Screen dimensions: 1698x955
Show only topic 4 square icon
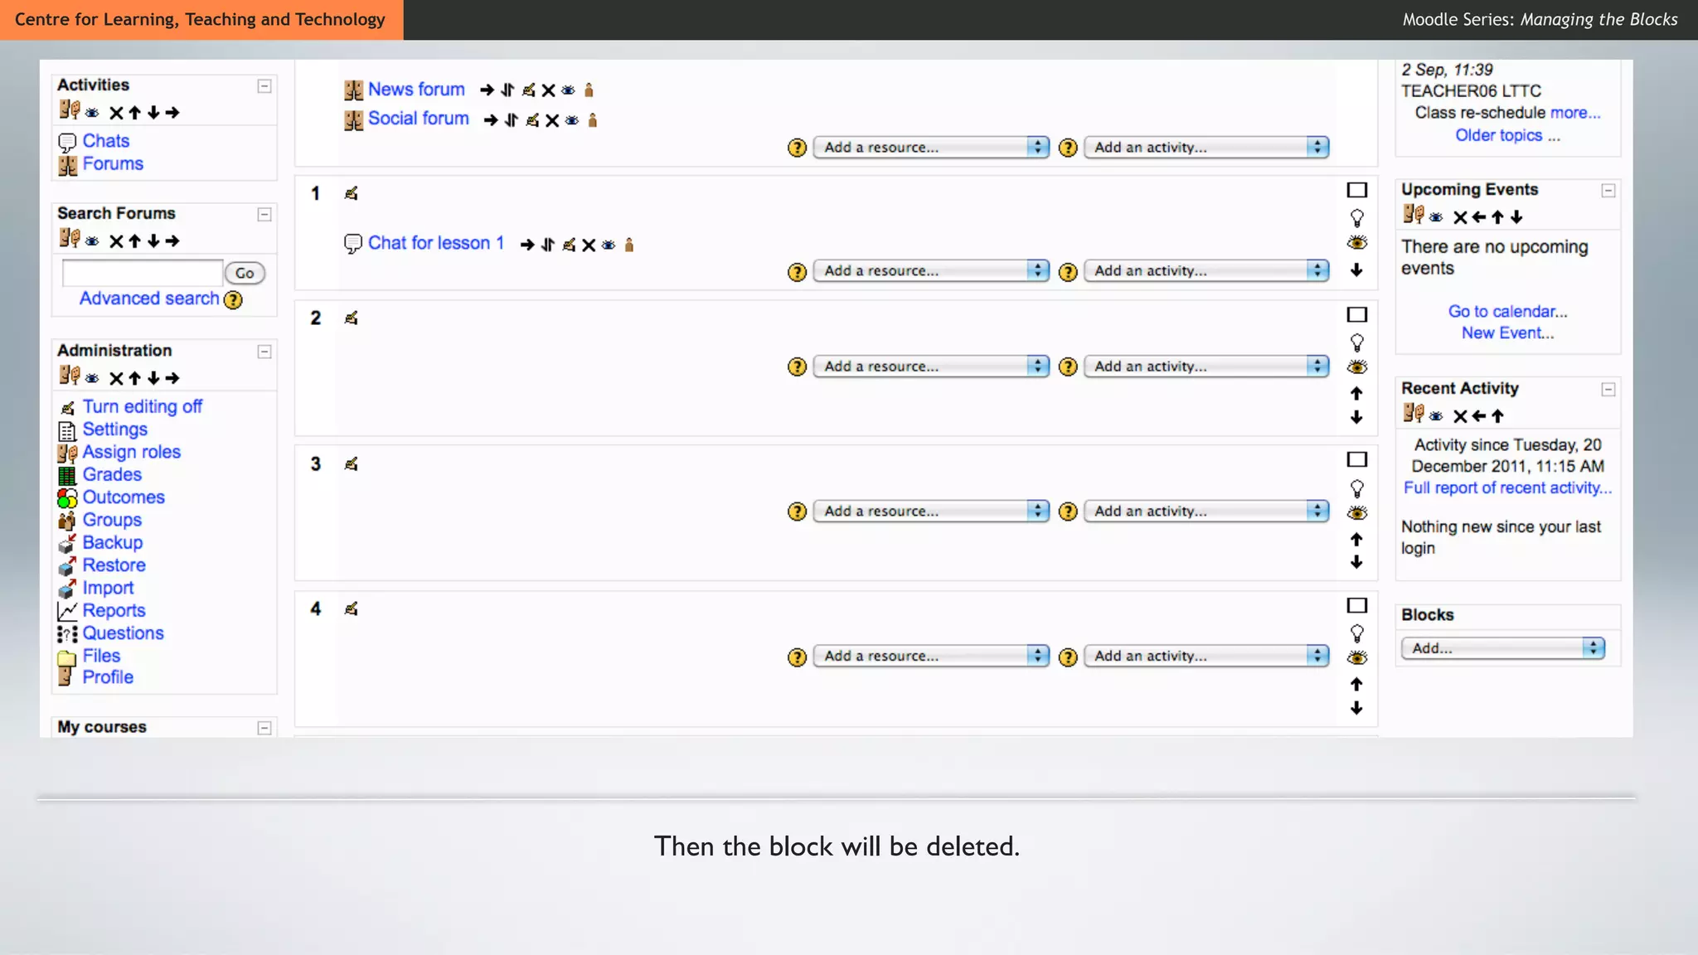(x=1356, y=605)
